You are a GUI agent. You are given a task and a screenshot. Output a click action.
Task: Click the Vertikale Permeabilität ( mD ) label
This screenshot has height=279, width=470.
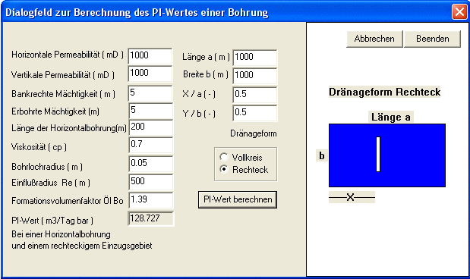(x=63, y=75)
